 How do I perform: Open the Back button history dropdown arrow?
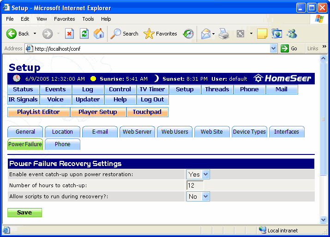(x=35, y=34)
